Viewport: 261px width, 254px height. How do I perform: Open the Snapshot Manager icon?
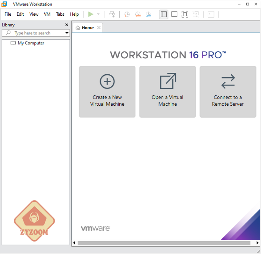tap(148, 14)
